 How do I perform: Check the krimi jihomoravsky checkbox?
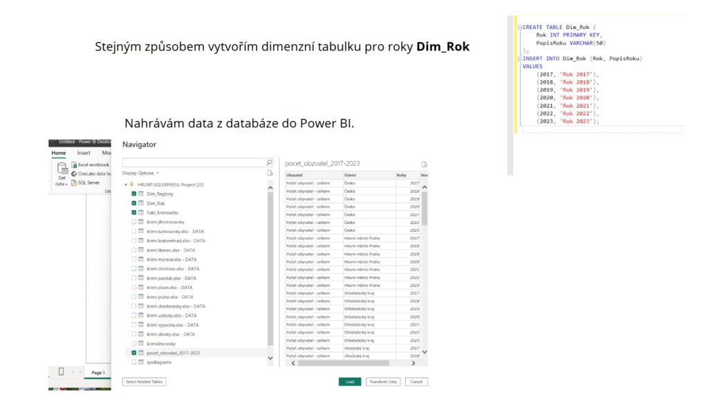[133, 222]
